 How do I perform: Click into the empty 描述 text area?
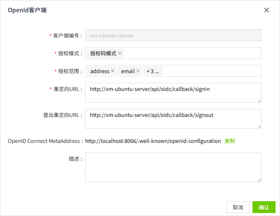click(173, 167)
